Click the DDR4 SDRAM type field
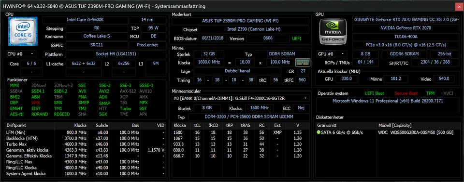Screen dimensions: 464x182 [282, 54]
